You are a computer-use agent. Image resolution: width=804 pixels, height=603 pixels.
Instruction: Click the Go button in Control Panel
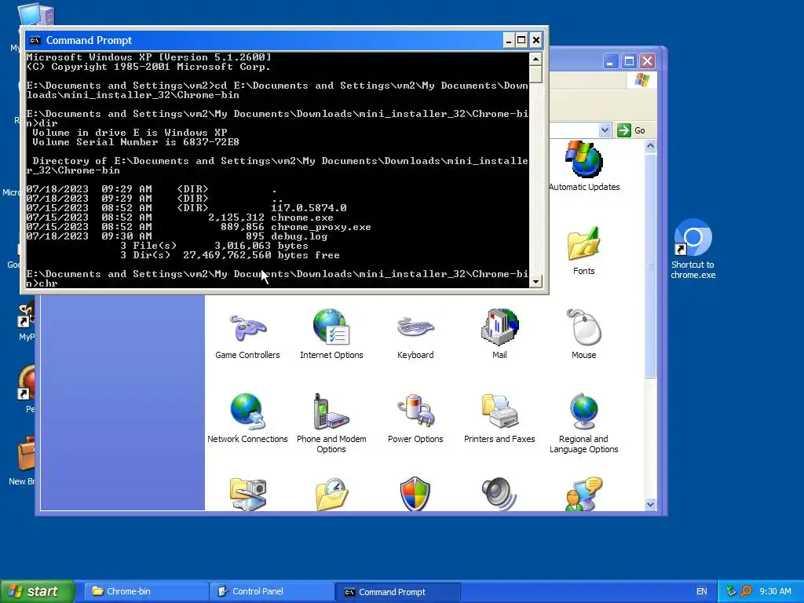tap(631, 130)
